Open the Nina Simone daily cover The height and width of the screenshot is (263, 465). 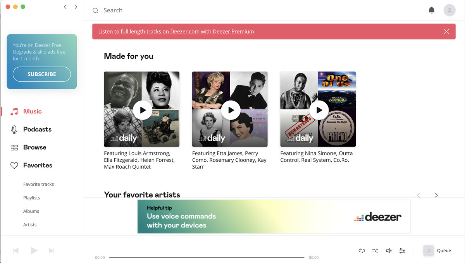click(318, 109)
